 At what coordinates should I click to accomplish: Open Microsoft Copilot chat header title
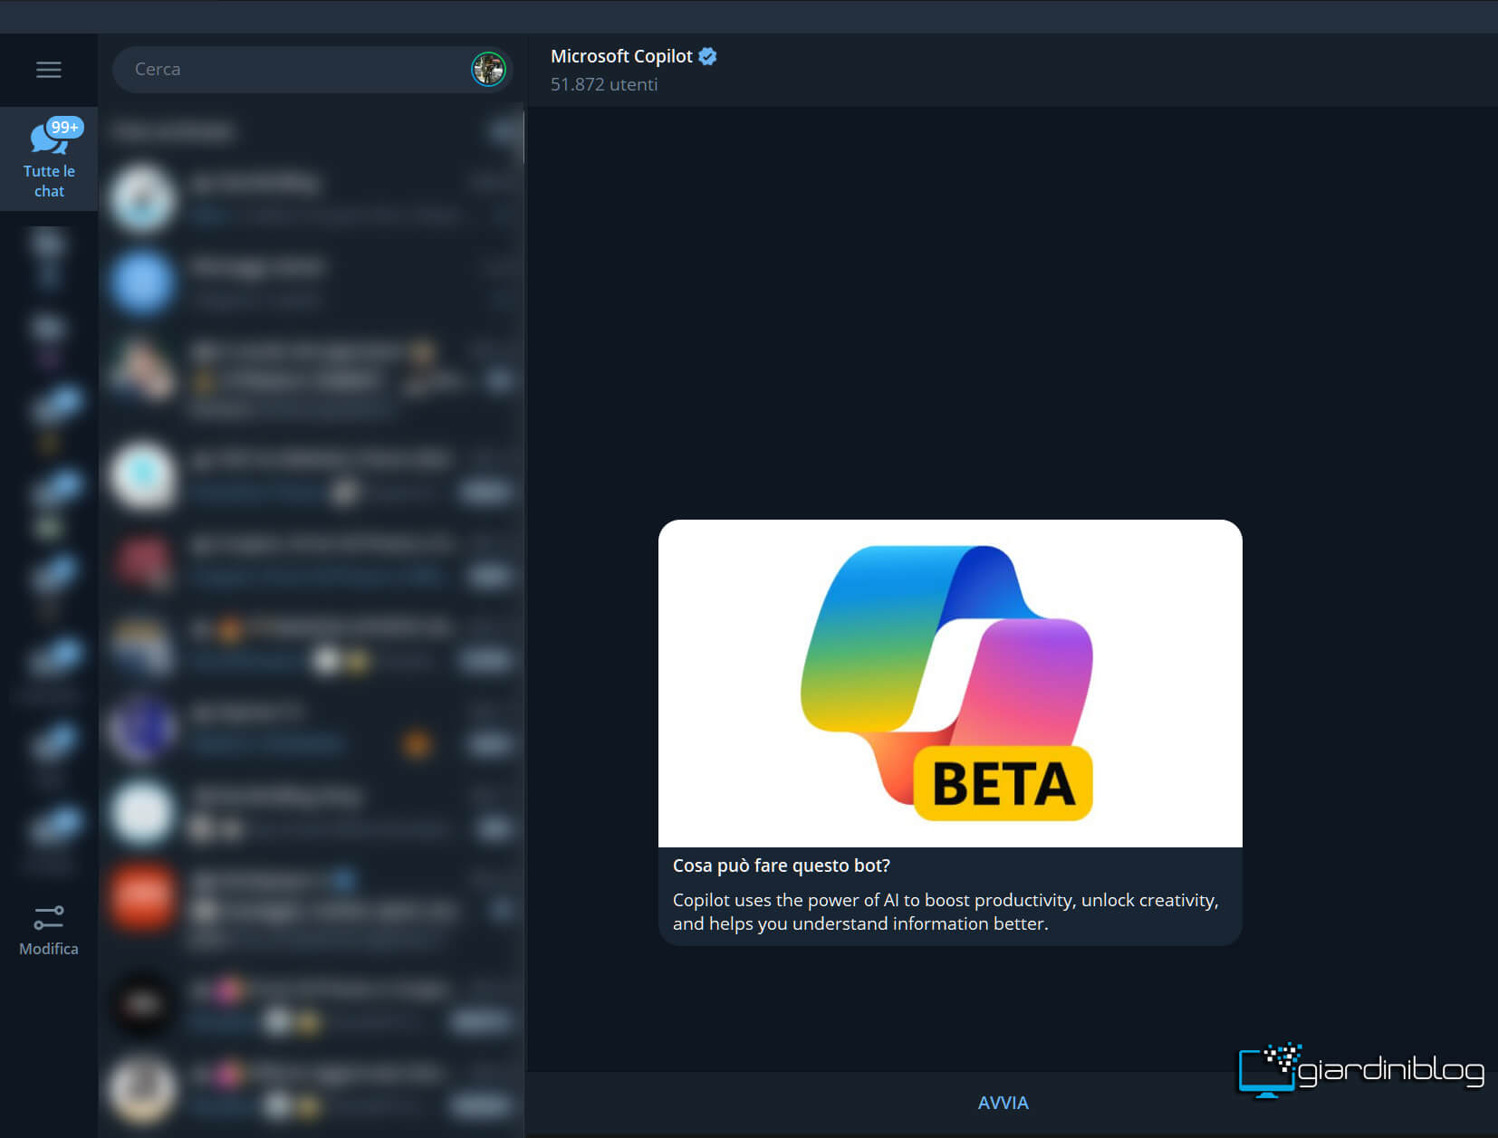(x=621, y=56)
